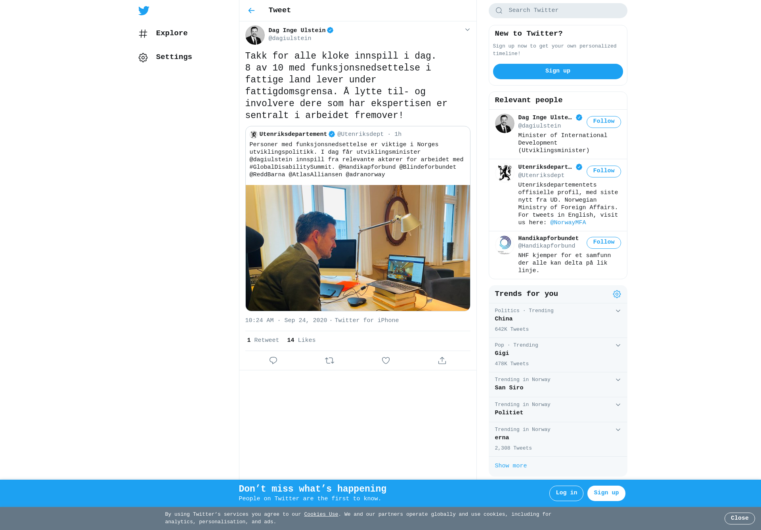Screen dimensions: 761x530
Task: Expand options for Gigi trend
Action: (x=618, y=345)
